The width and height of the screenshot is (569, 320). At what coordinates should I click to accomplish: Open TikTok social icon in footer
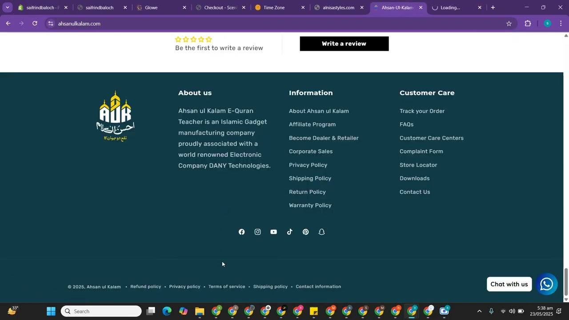point(289,232)
